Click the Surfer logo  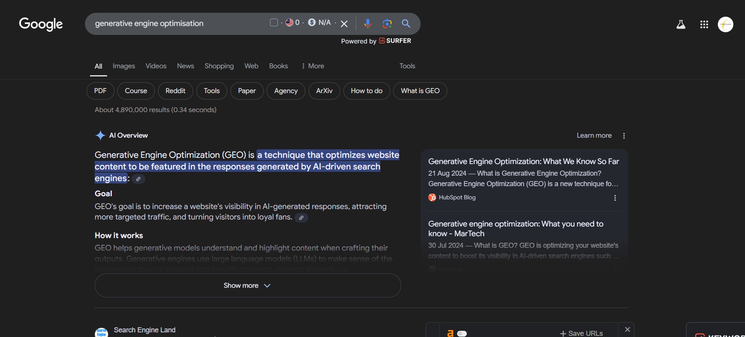395,41
